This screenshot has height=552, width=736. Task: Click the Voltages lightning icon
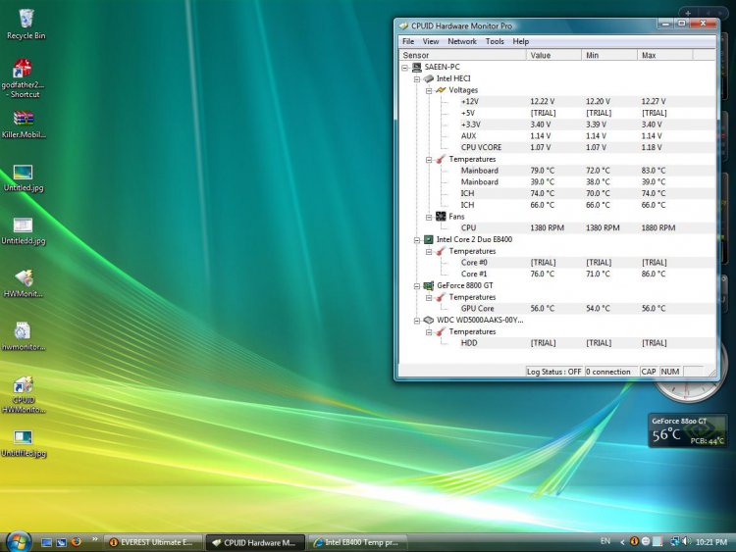441,90
